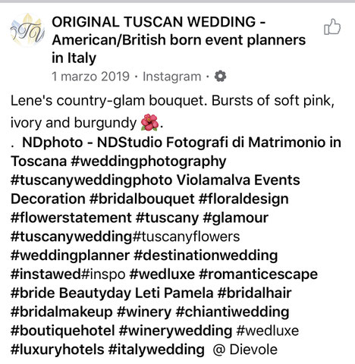Open the post settings gear icon
This screenshot has height=364, width=355.
pyautogui.click(x=220, y=77)
